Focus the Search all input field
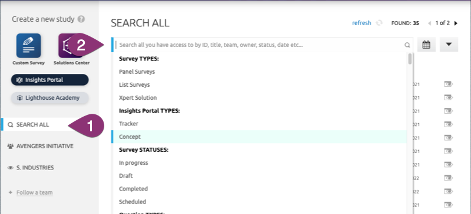This screenshot has width=471, height=214. (261, 45)
